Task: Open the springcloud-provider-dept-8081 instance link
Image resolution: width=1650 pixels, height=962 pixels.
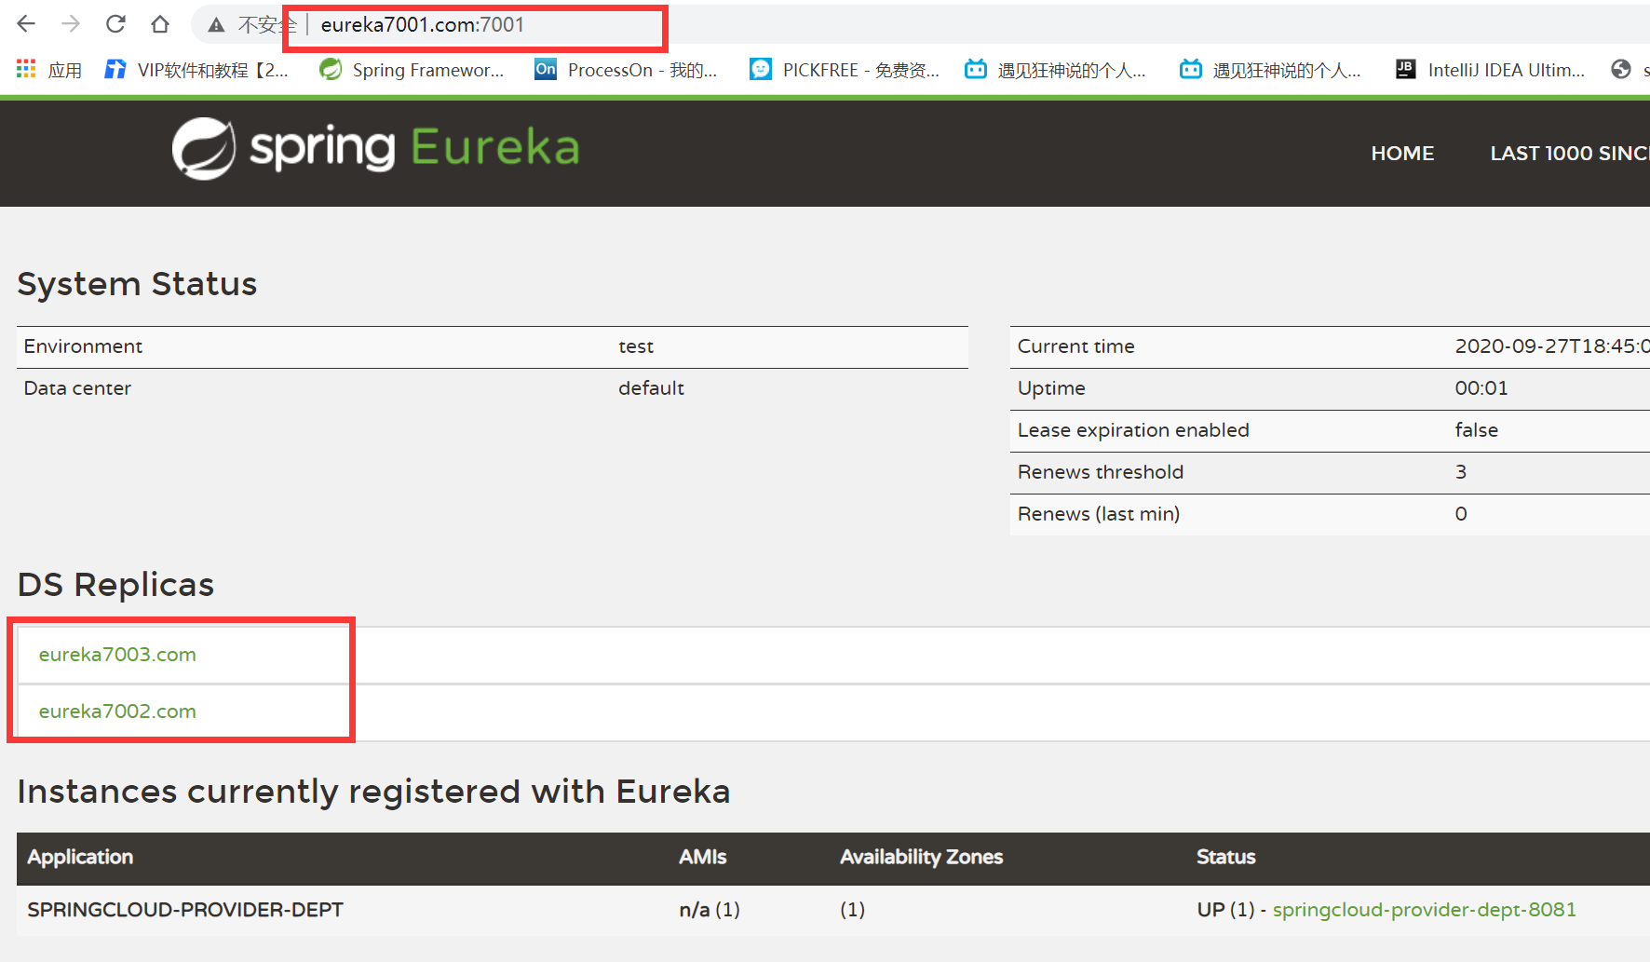Action: coord(1424,910)
